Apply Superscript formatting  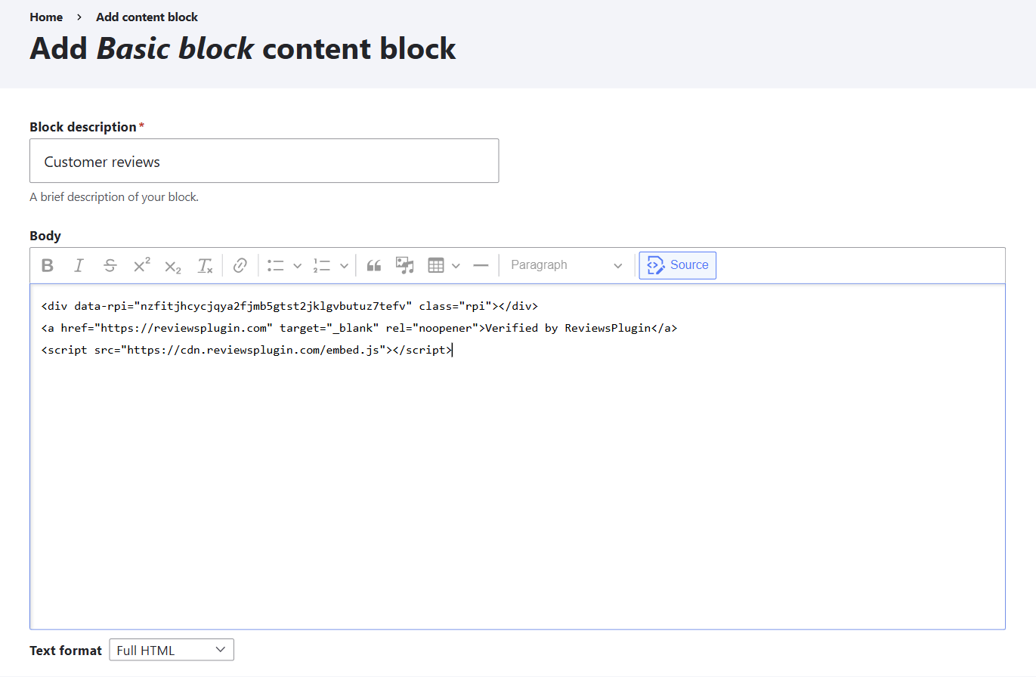[141, 265]
